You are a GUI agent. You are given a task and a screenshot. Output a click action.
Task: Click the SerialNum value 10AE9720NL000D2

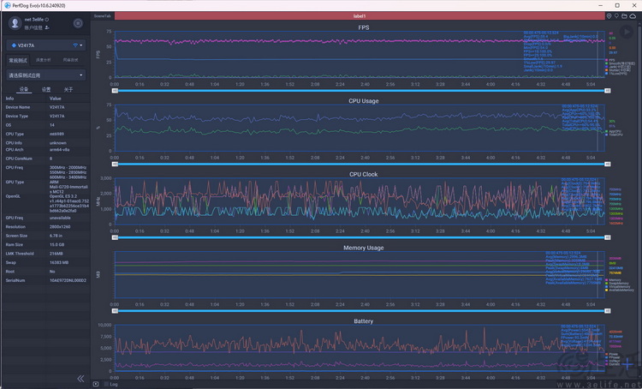point(68,280)
